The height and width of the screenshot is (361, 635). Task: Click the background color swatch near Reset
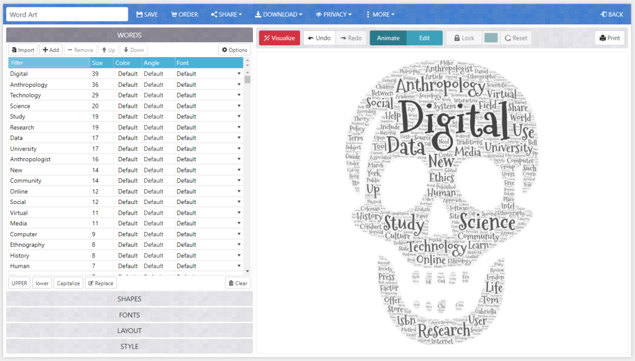click(x=492, y=38)
